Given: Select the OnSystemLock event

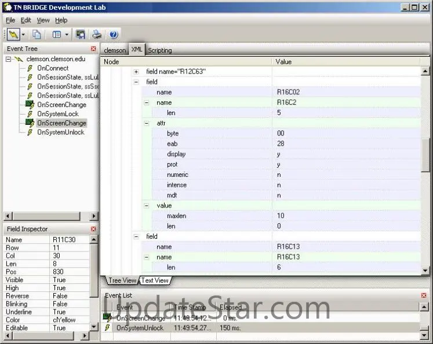Looking at the screenshot, I should point(58,114).
